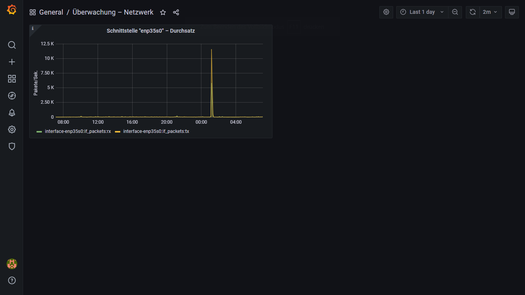Click the yellow if_packets:tx color swatch
Image resolution: width=525 pixels, height=295 pixels.
point(118,131)
